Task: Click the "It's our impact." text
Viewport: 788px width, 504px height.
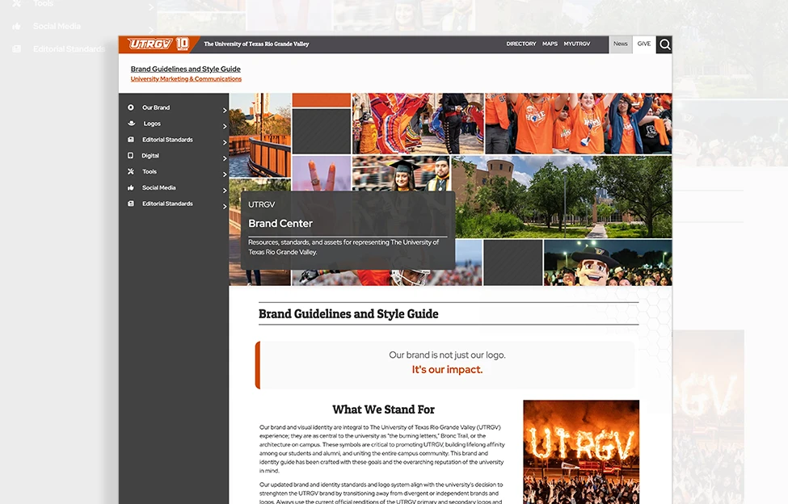Action: coord(447,369)
